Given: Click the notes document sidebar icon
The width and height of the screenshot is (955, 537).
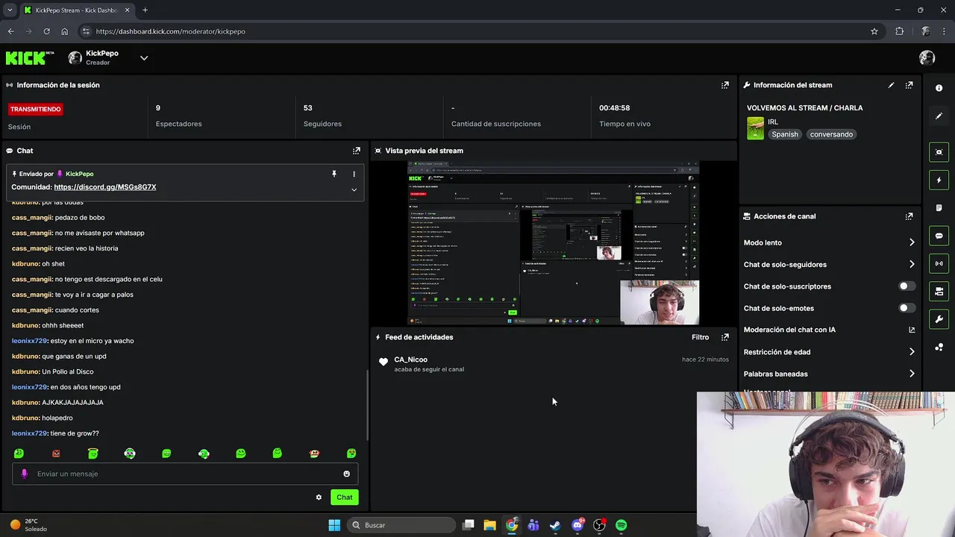Looking at the screenshot, I should 939,208.
